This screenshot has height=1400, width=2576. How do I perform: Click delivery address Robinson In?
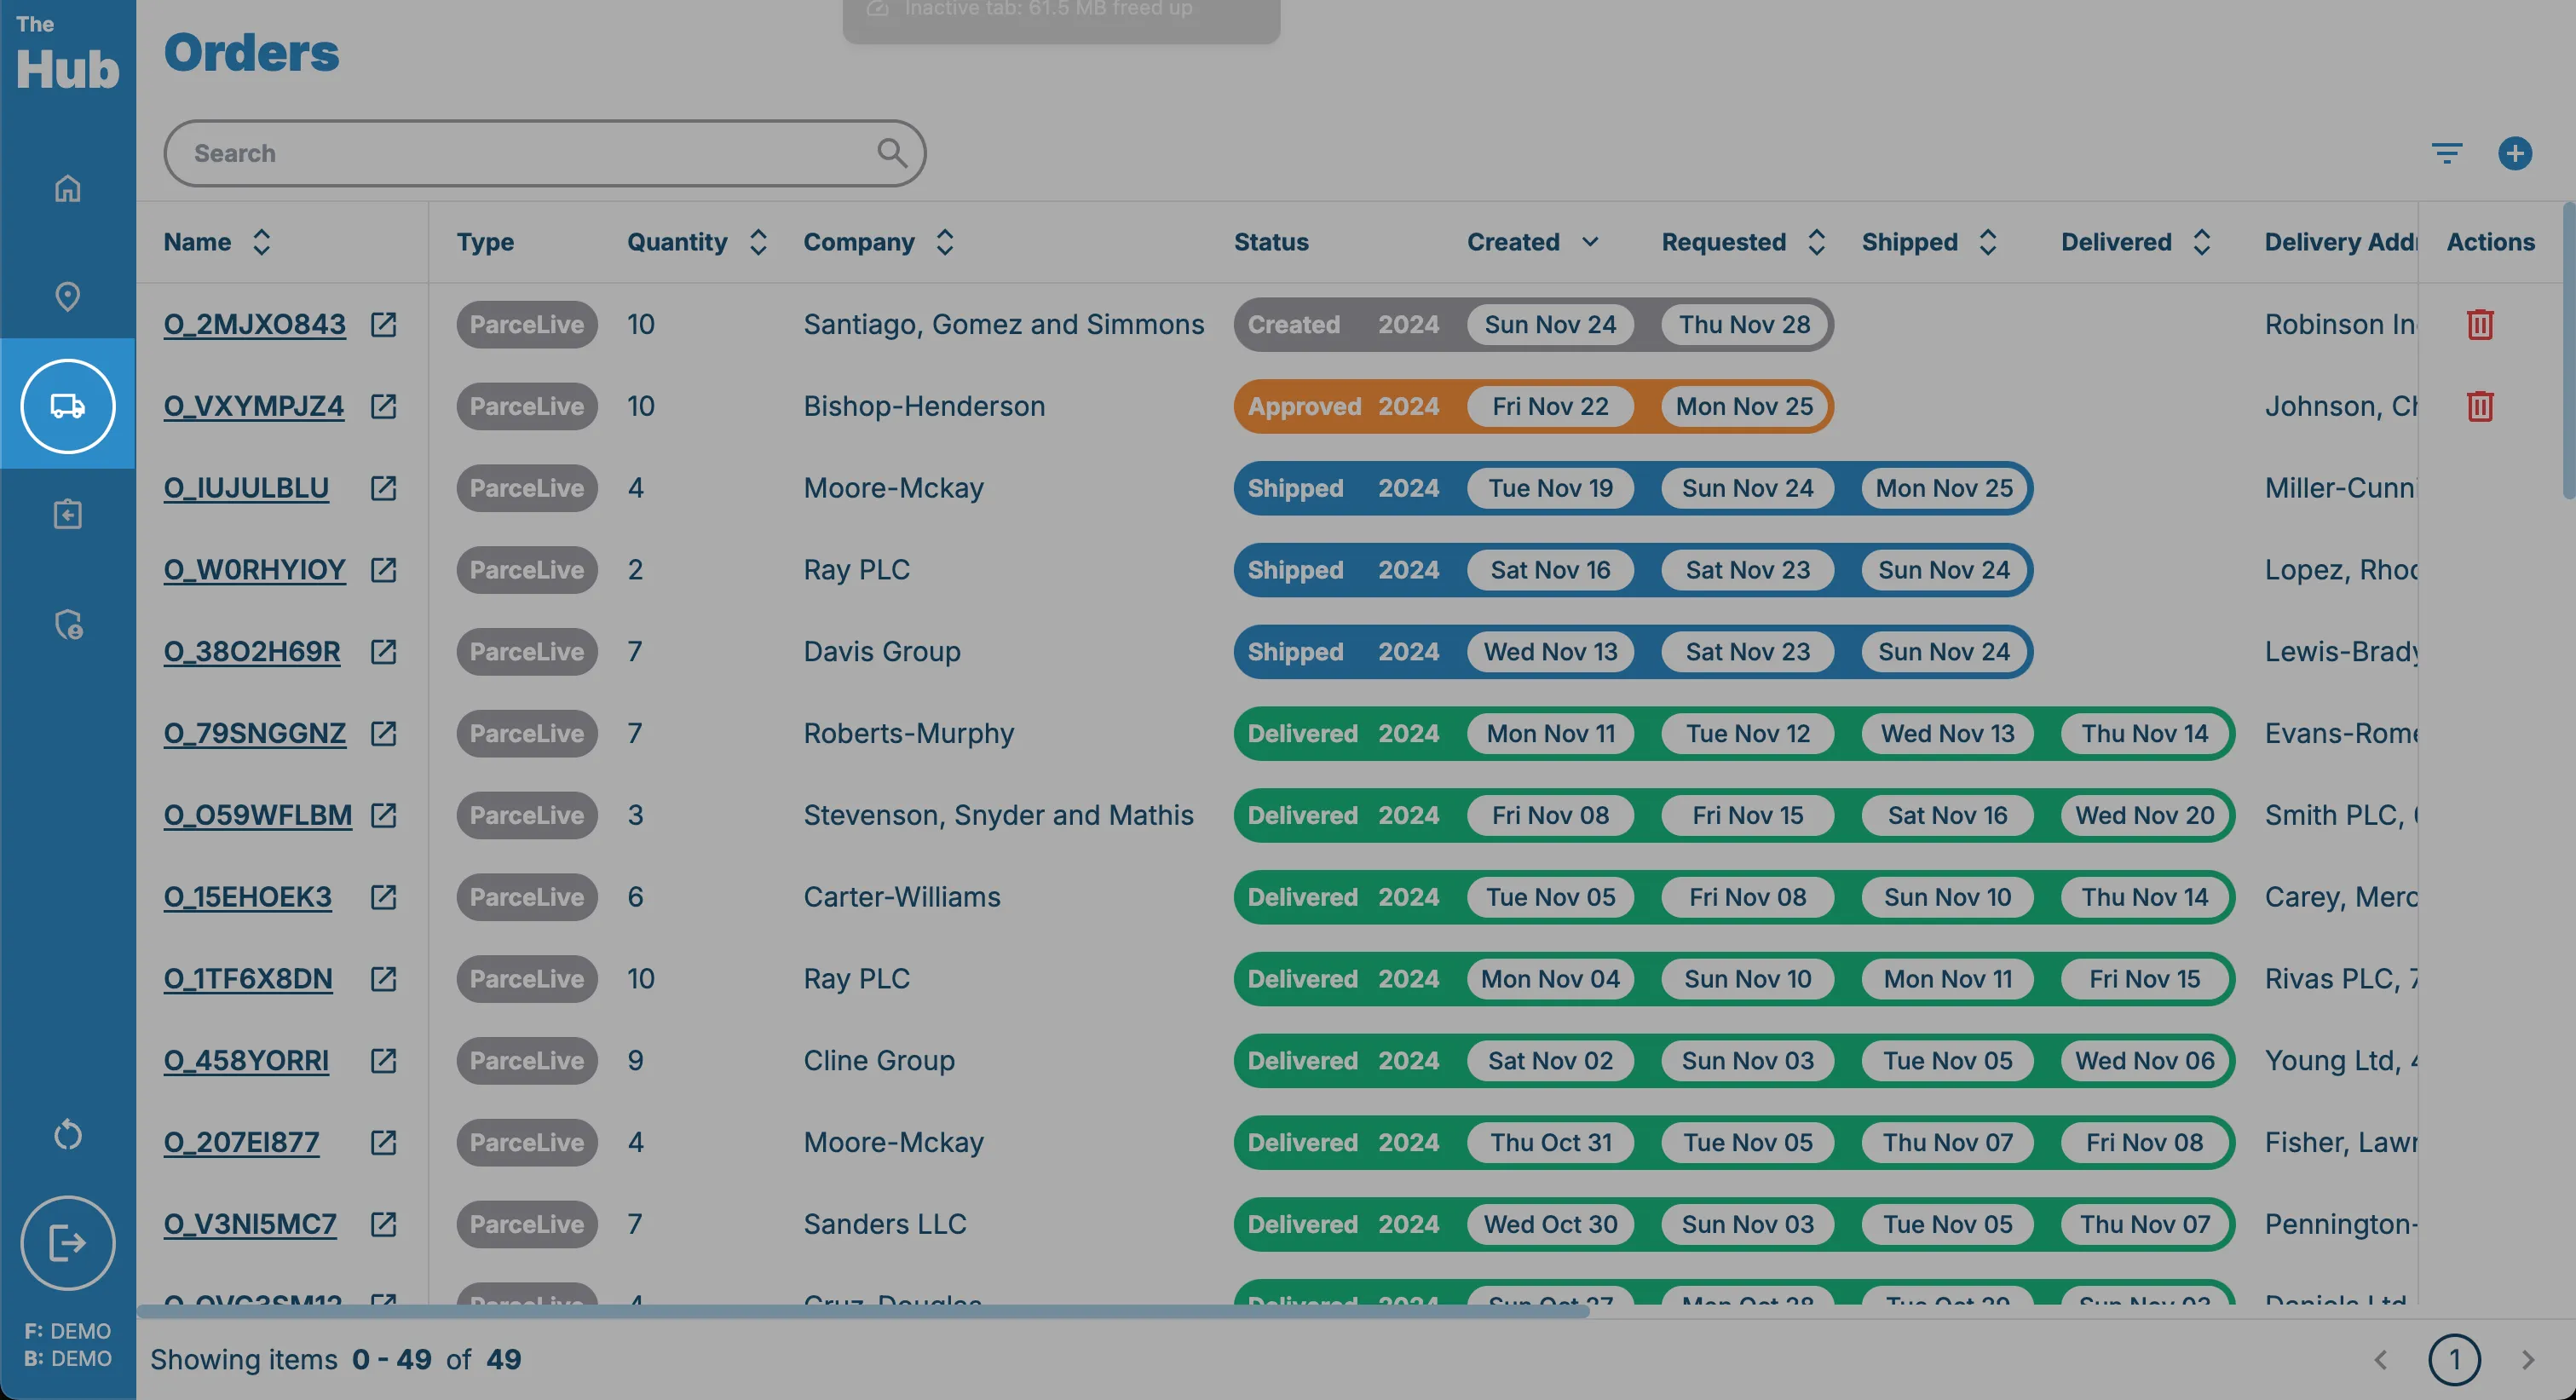pyautogui.click(x=2340, y=324)
